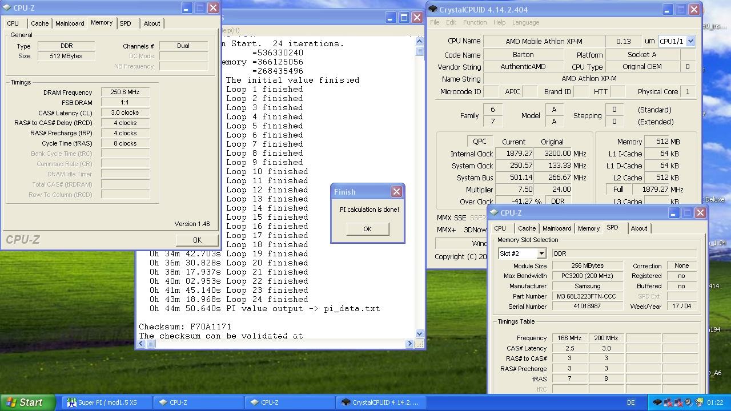
Task: Click the CPU Name field AMD Mobile Athlon XP-M
Action: (544, 41)
